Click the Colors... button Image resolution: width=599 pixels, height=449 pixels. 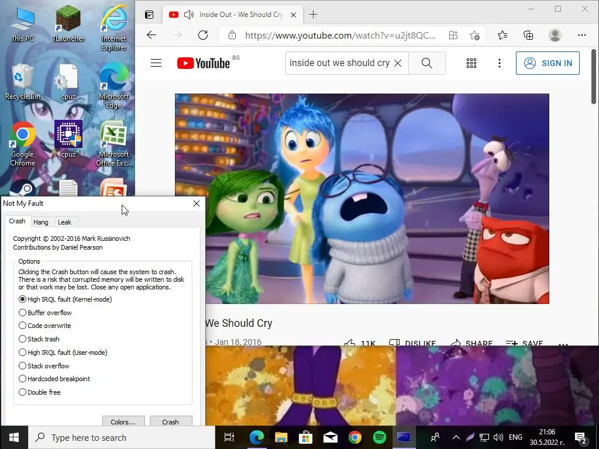tap(123, 422)
